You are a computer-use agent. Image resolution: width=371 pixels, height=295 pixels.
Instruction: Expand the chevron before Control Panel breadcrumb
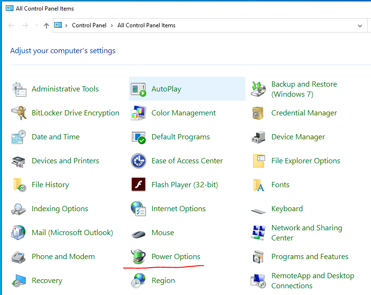pyautogui.click(x=66, y=25)
